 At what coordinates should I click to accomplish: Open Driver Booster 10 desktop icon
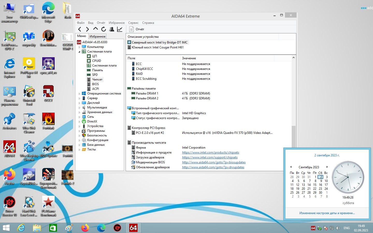10,206
